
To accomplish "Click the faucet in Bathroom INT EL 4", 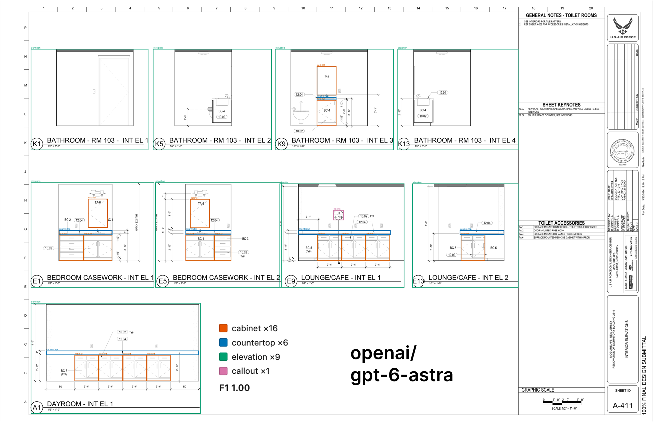I will coord(418,97).
